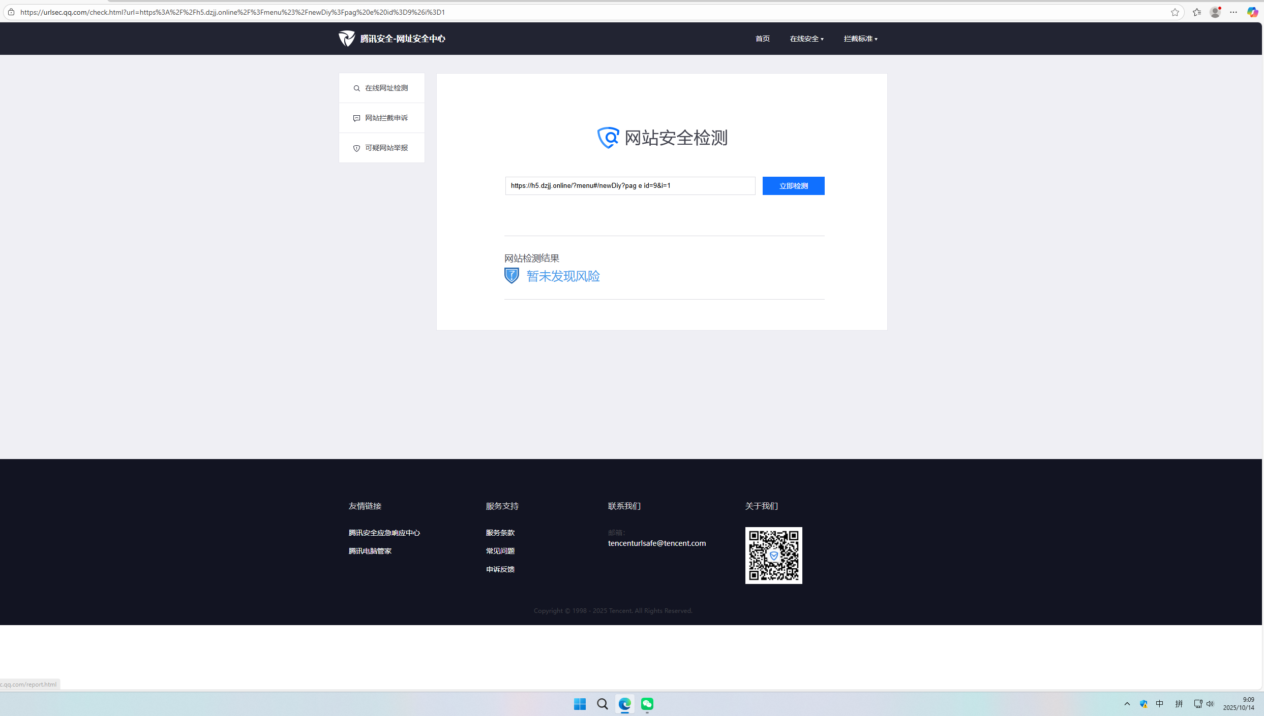
Task: Open the 腾讯电脑管家 footer link
Action: point(370,551)
